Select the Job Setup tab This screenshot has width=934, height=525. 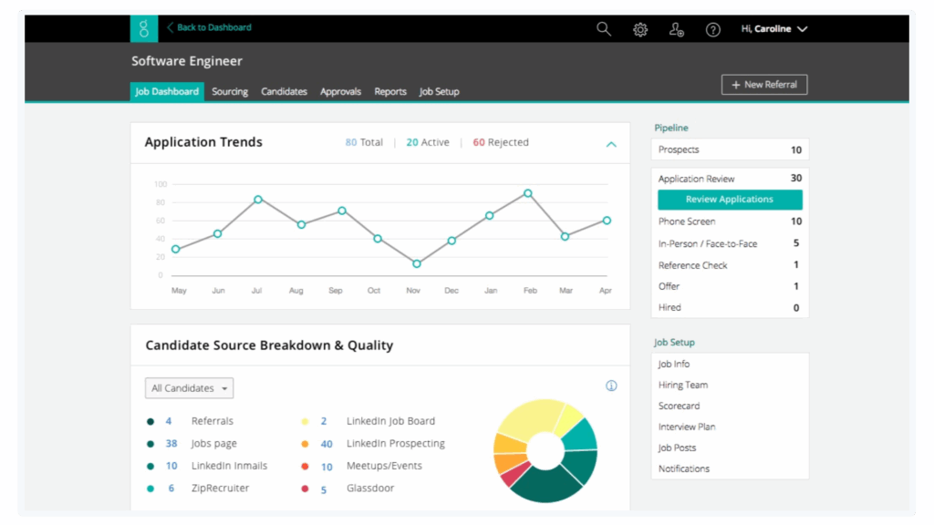click(x=439, y=91)
